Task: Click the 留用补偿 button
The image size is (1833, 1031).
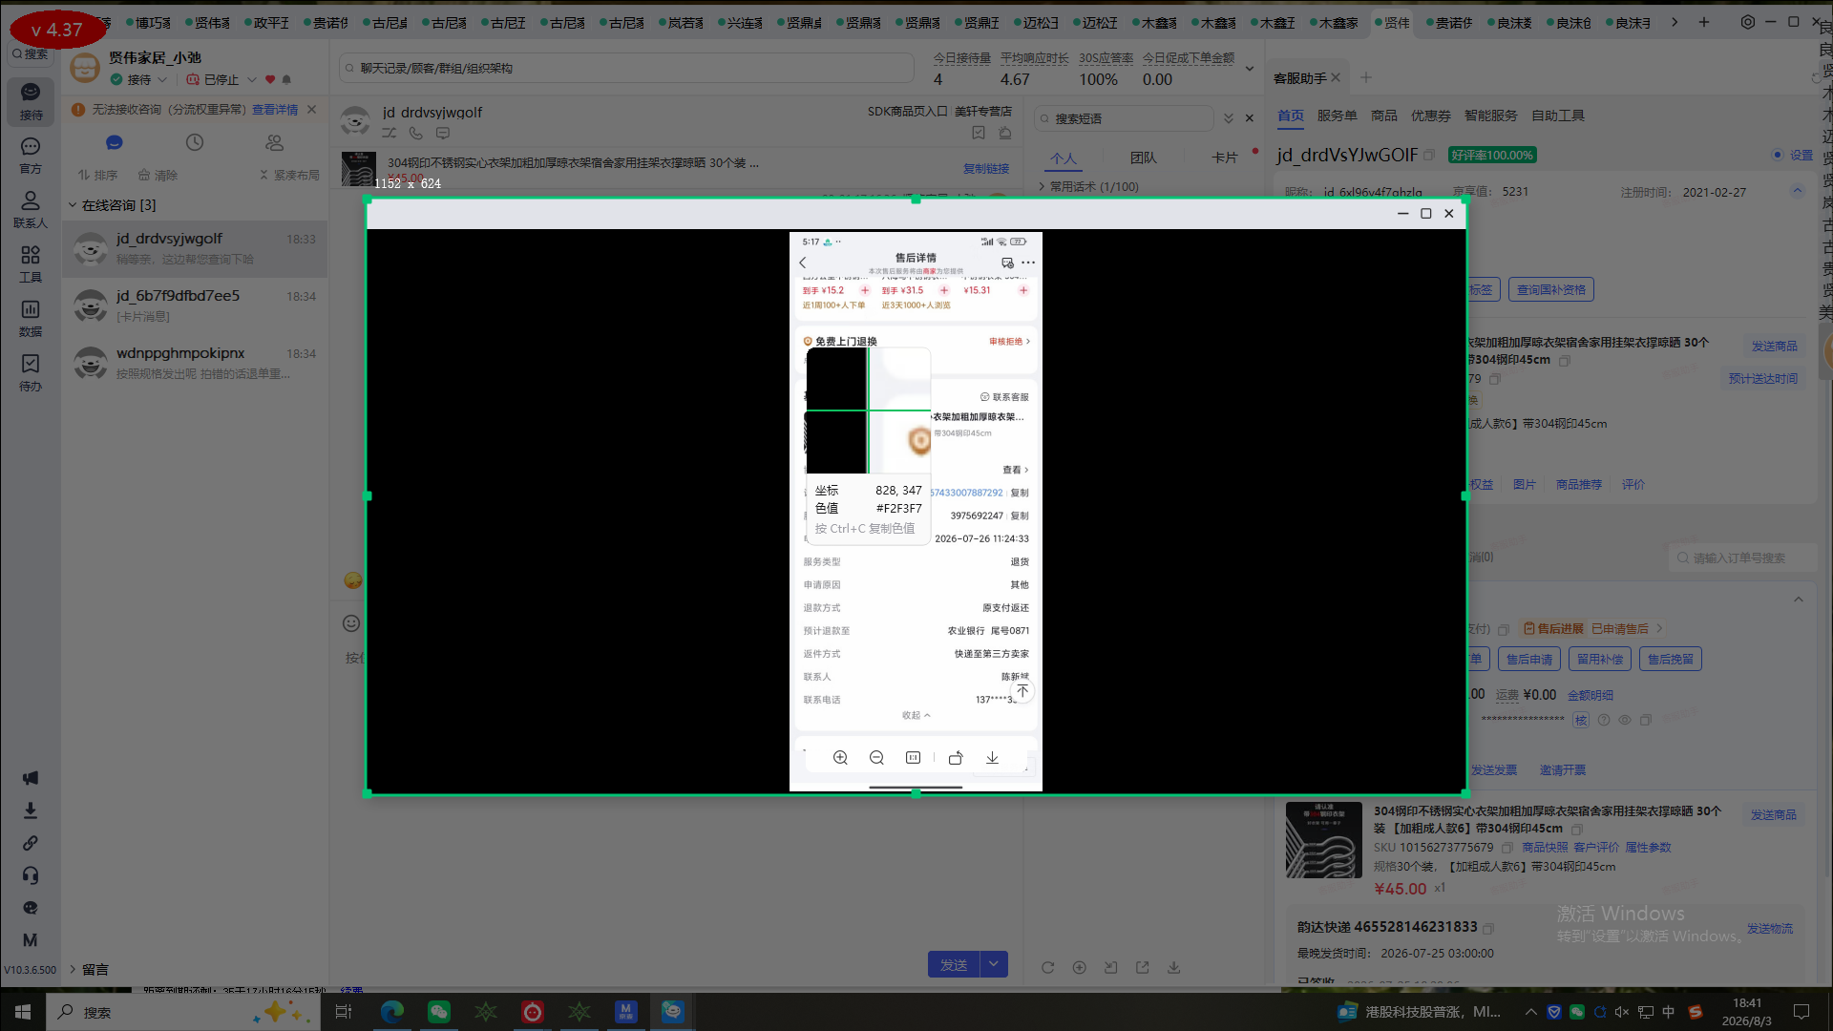Action: (1600, 659)
